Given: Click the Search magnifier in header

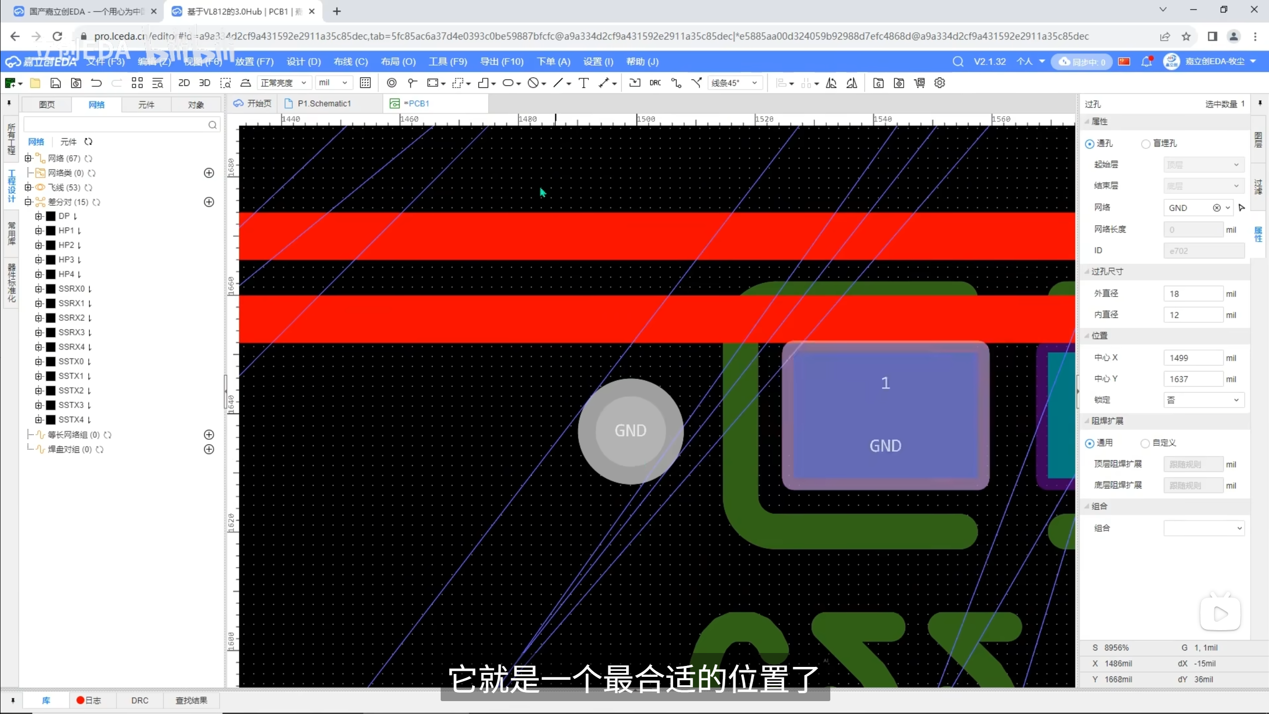Looking at the screenshot, I should click(x=958, y=61).
